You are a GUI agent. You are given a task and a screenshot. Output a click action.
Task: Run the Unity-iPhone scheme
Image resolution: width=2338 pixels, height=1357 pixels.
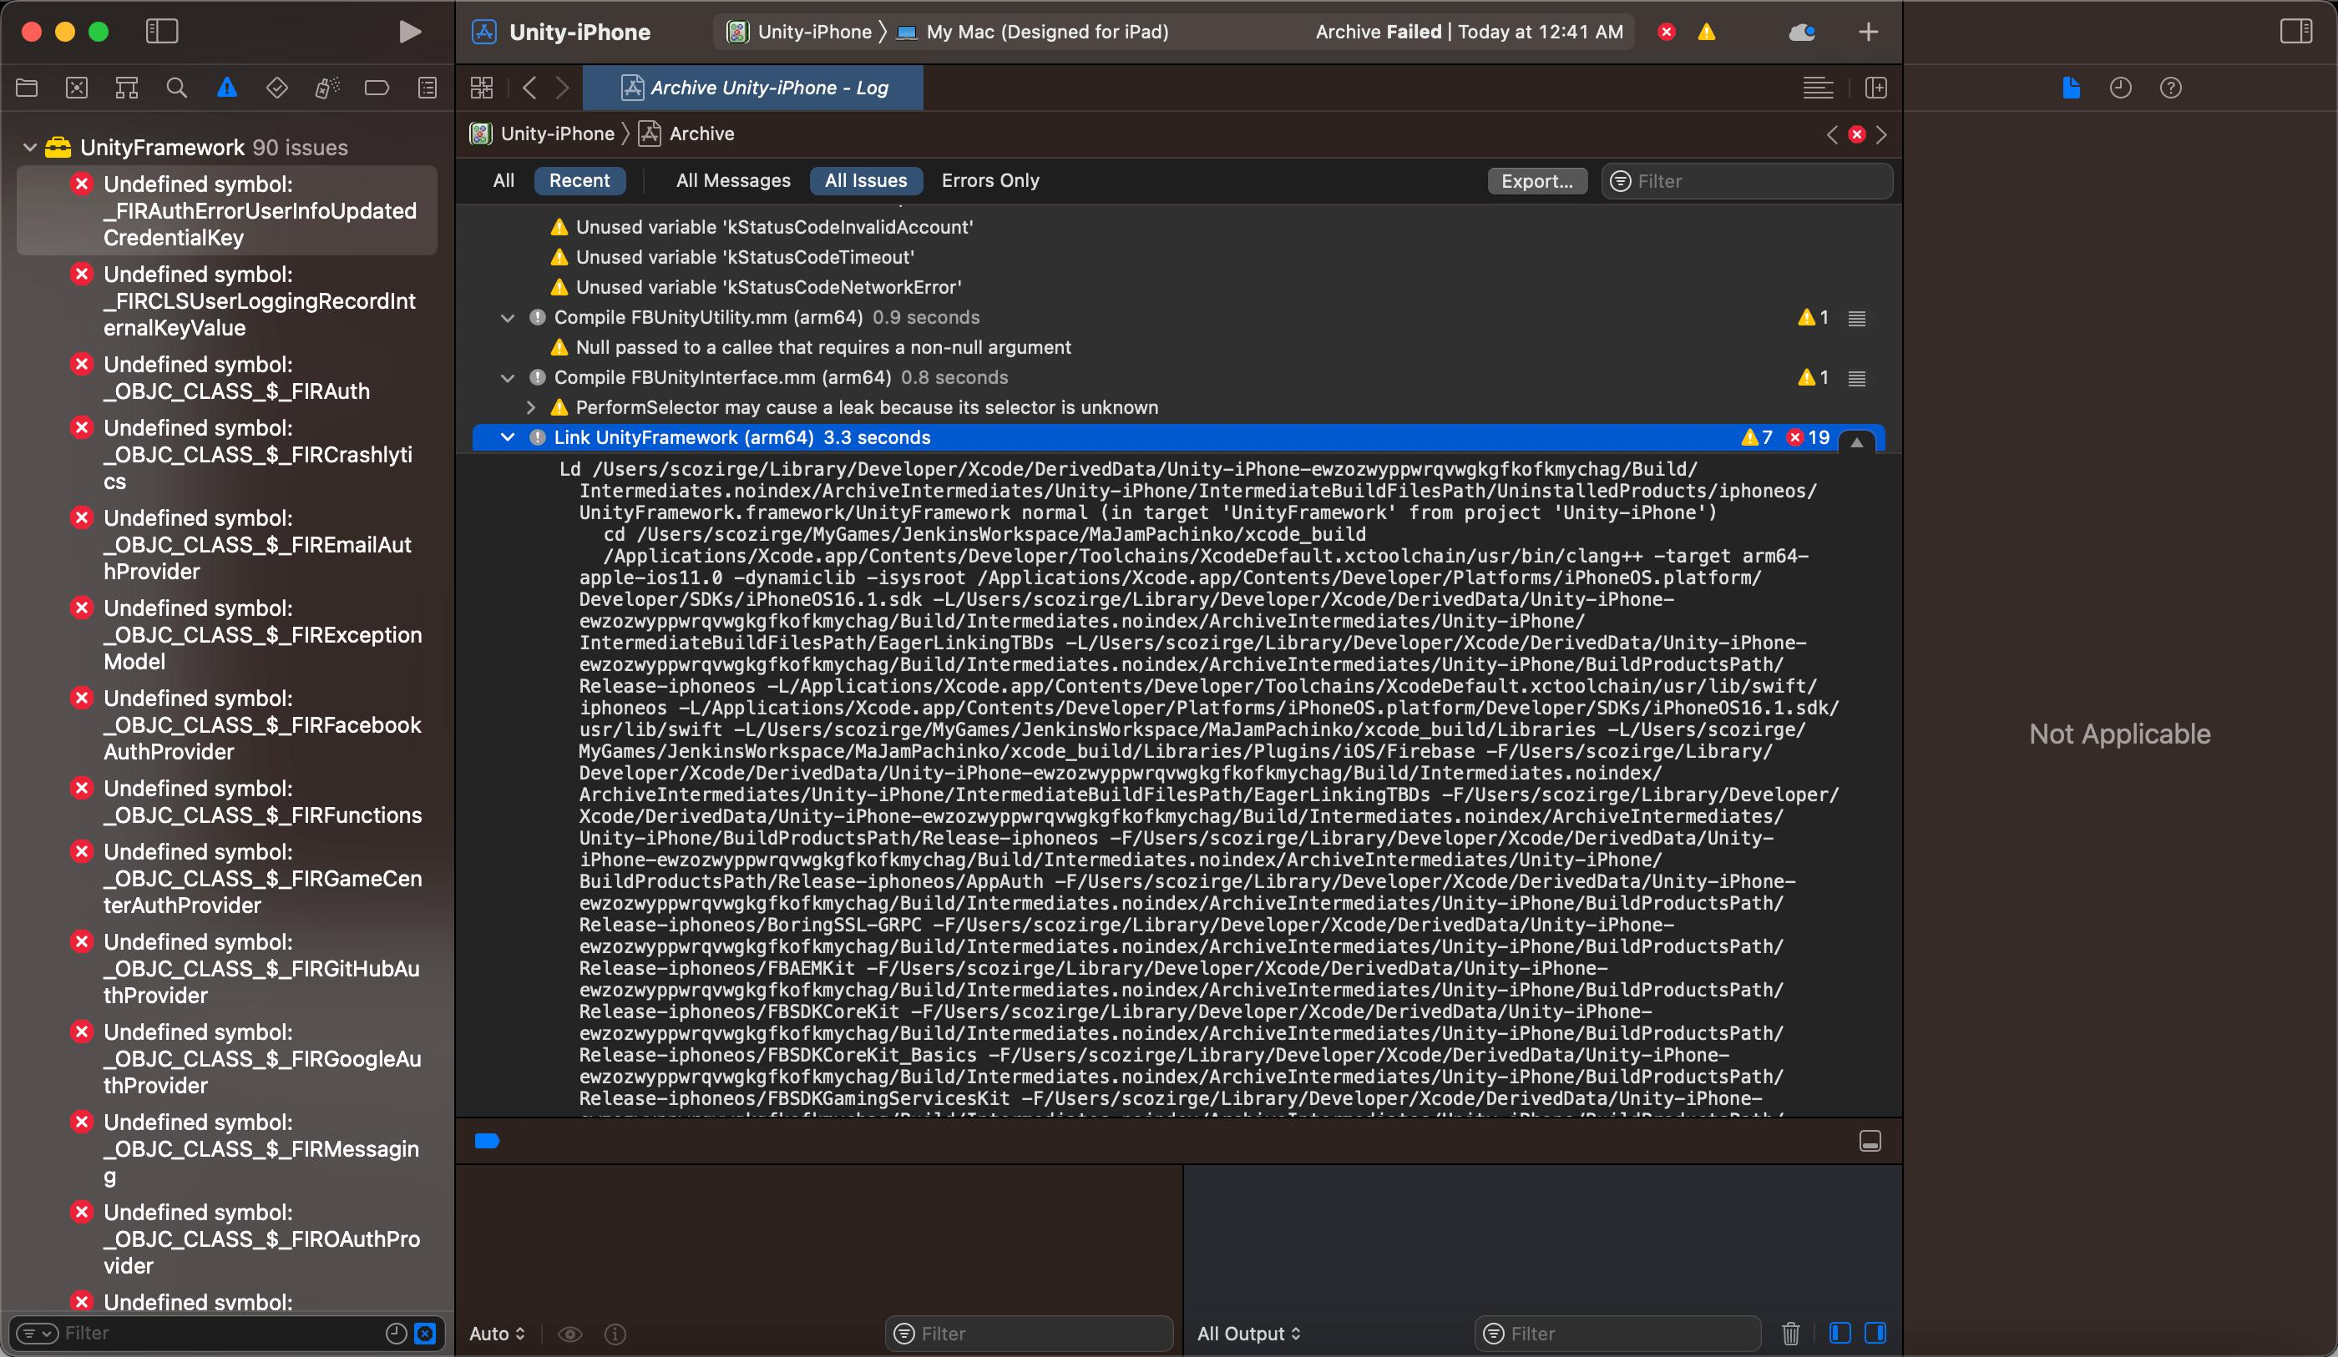point(409,32)
